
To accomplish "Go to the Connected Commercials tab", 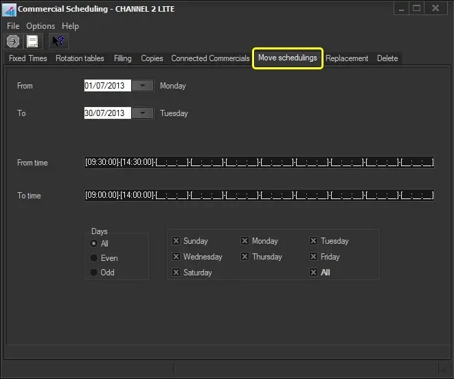I will point(210,58).
